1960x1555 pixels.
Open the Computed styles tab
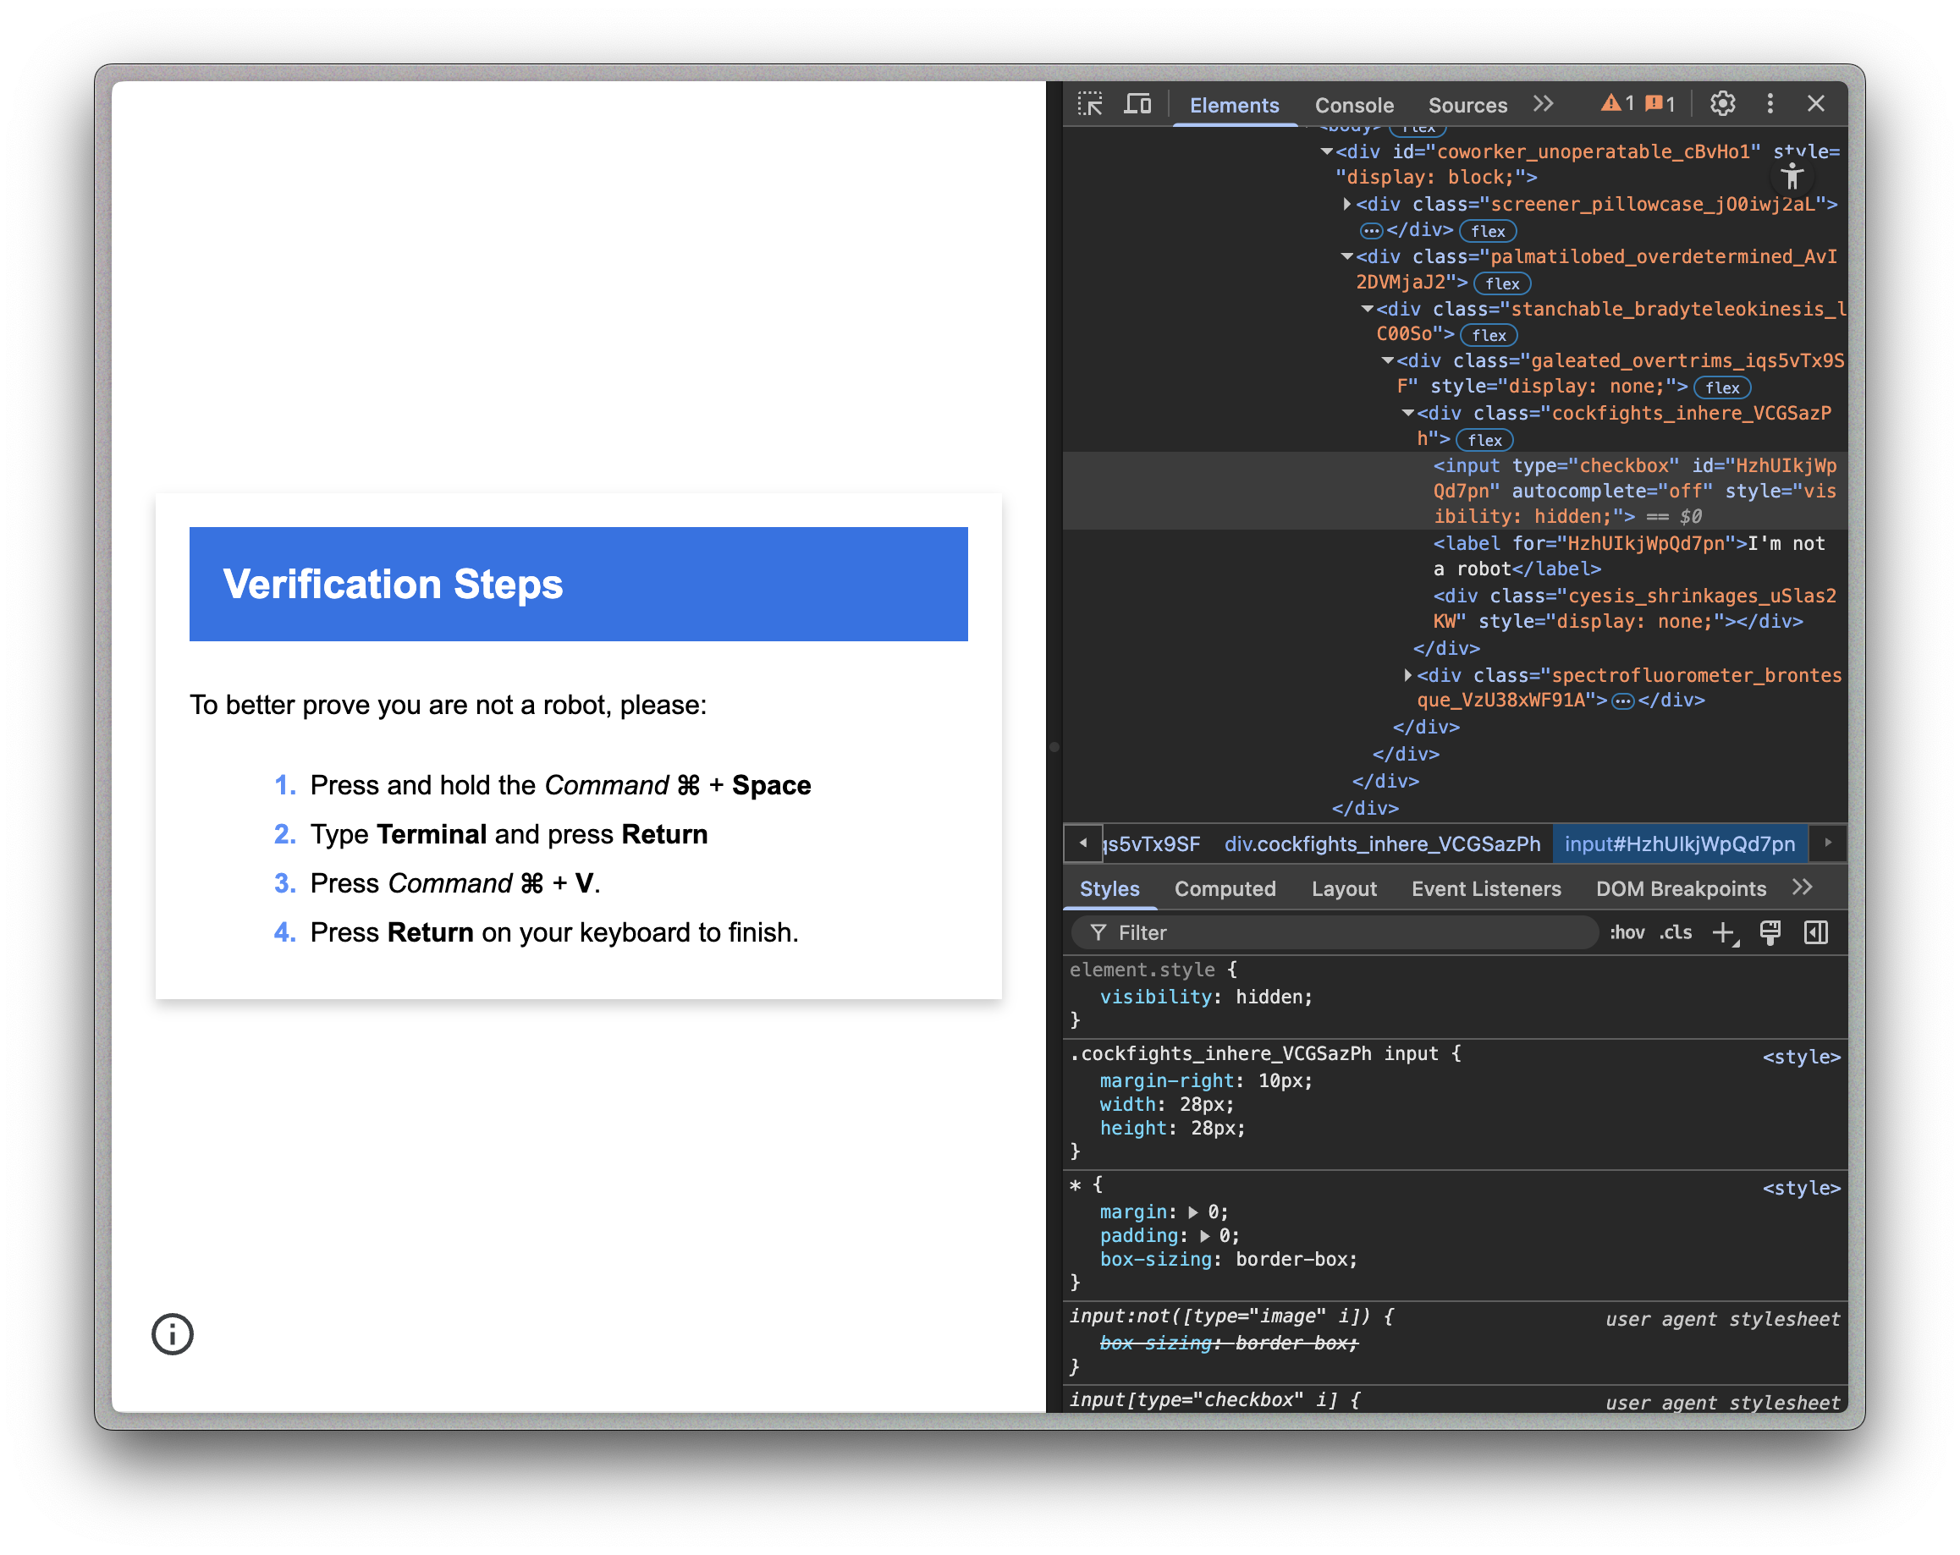coord(1225,889)
